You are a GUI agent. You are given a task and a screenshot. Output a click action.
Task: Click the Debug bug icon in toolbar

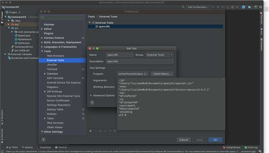[x=218, y=7]
